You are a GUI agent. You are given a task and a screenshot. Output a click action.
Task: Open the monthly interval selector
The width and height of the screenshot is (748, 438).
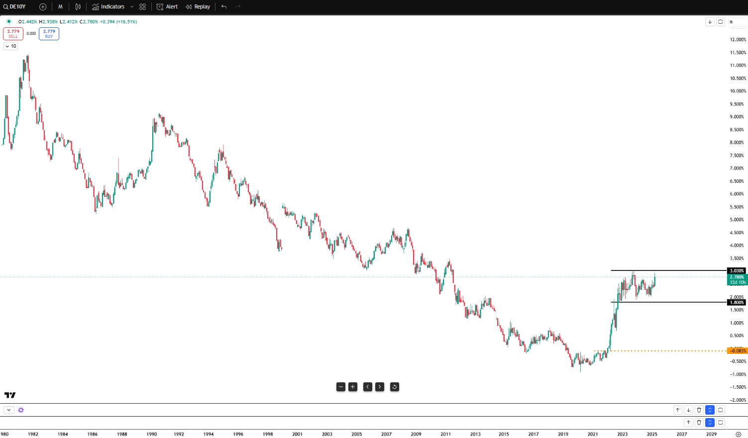click(60, 6)
